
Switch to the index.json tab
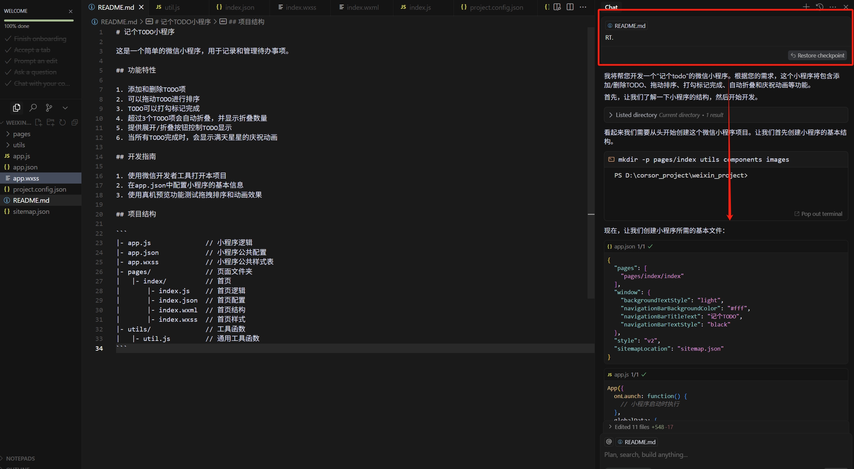[240, 7]
